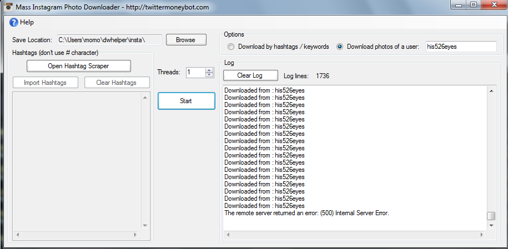This screenshot has width=508, height=249.
Task: Minimize the Mass Instagram Photo Downloader window
Action: click(459, 4)
